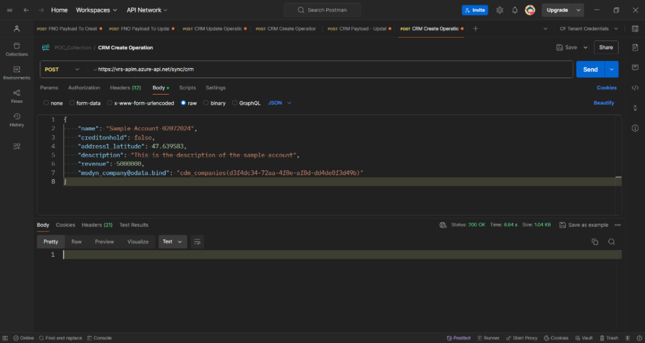The image size is (645, 343).
Task: Open Environments in the sidebar
Action: [x=17, y=73]
